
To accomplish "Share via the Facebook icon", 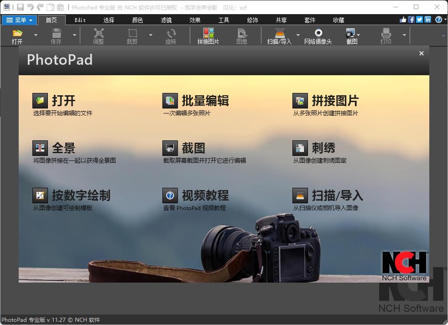I will coord(411,20).
